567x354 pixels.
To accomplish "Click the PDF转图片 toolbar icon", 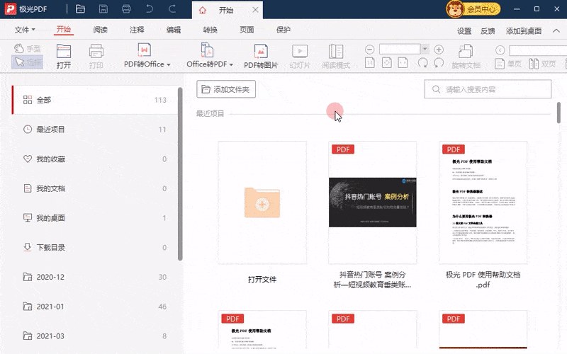I will coord(261,52).
